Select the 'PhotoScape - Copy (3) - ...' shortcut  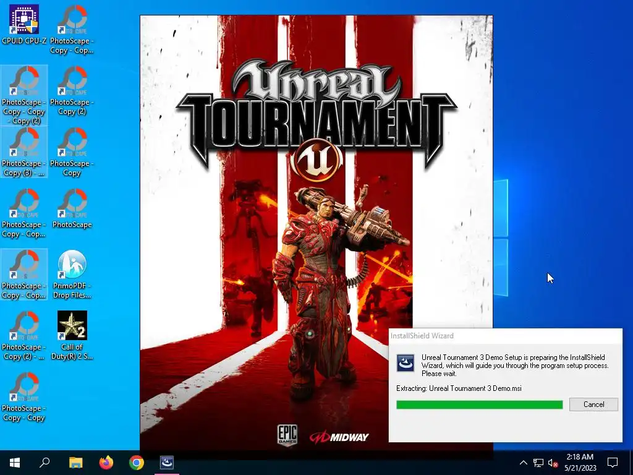(24, 152)
